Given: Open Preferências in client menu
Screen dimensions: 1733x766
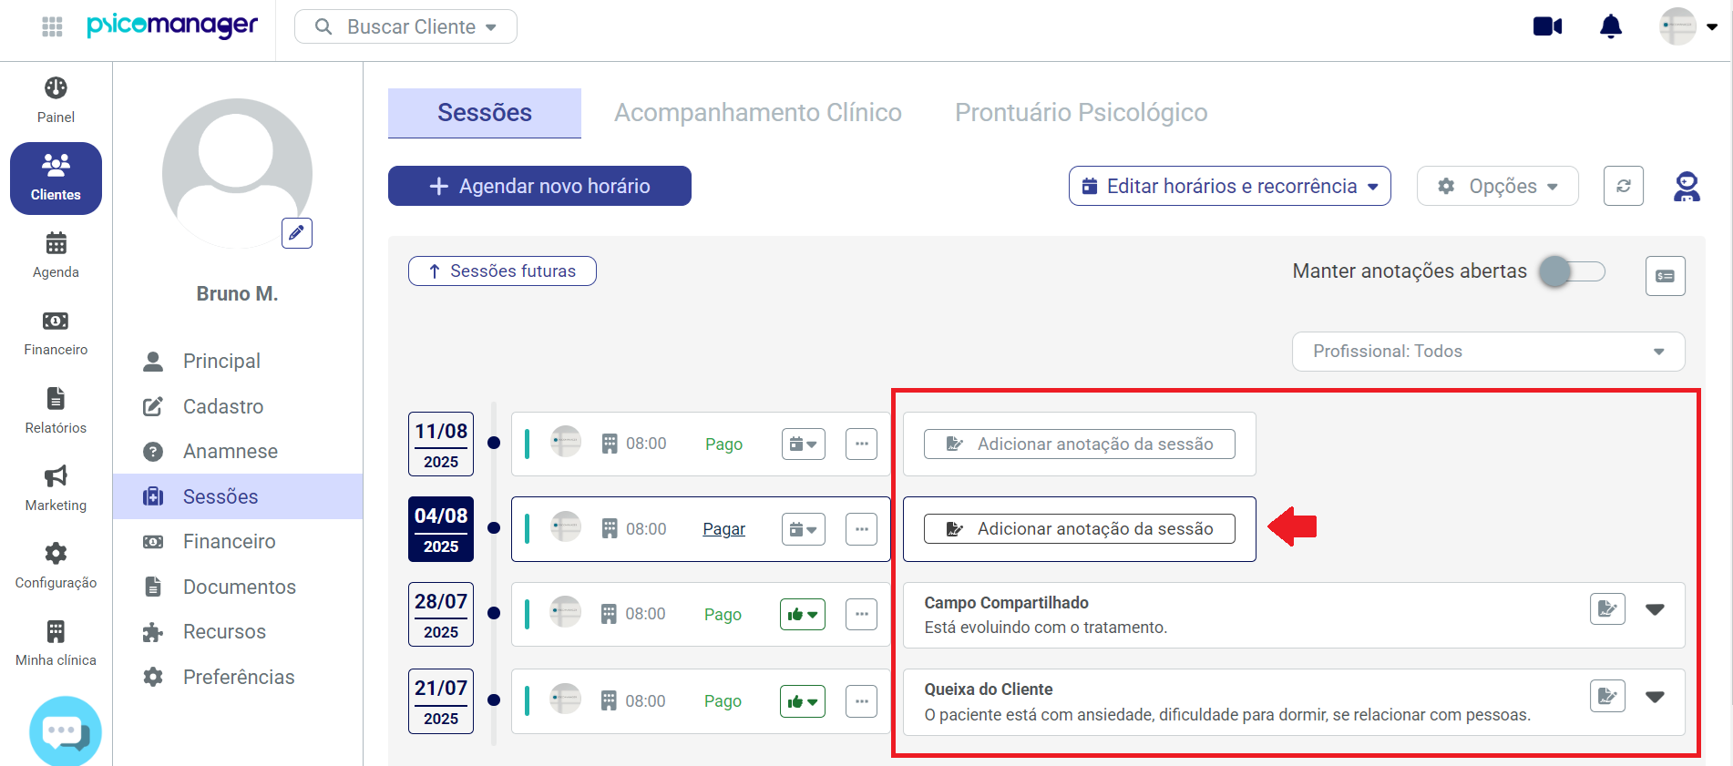Looking at the screenshot, I should click(239, 677).
